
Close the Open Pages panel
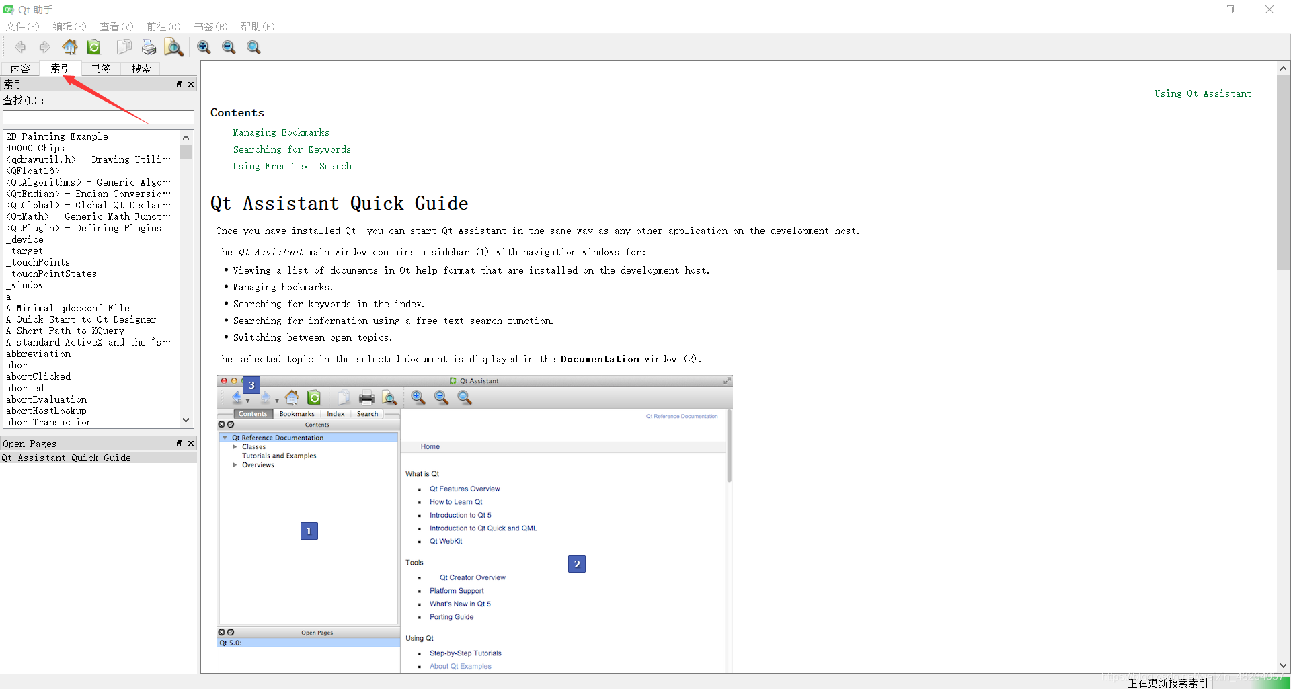[191, 444]
